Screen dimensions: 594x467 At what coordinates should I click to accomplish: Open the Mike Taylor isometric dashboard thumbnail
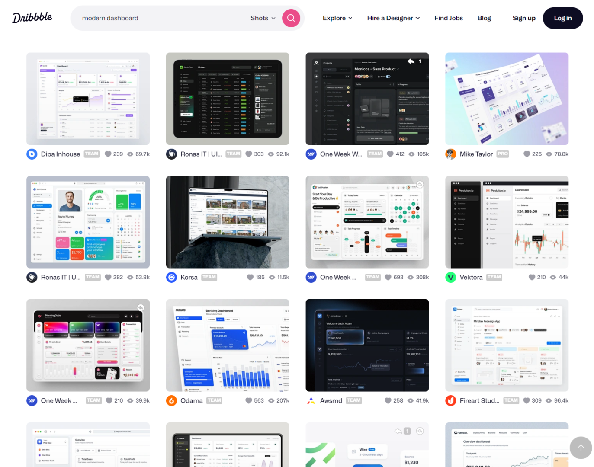[507, 99]
